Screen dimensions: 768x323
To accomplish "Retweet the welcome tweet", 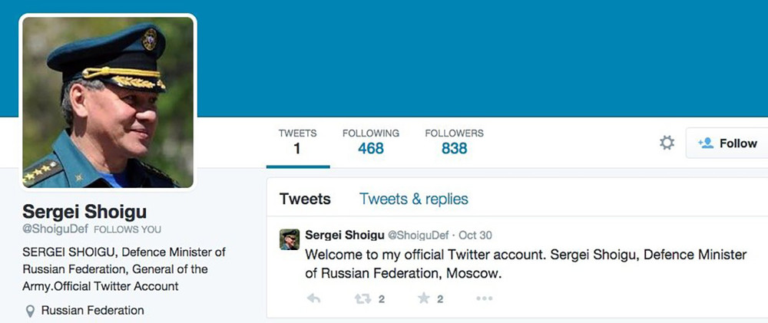I will (362, 298).
